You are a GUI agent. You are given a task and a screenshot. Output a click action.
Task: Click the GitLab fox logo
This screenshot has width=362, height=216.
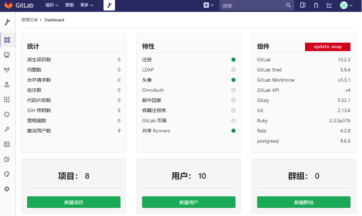8,5
